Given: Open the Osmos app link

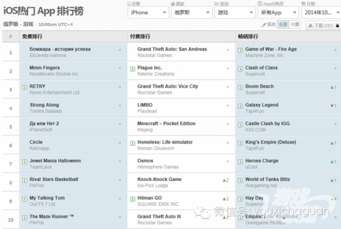Looking at the screenshot, I should (x=145, y=161).
